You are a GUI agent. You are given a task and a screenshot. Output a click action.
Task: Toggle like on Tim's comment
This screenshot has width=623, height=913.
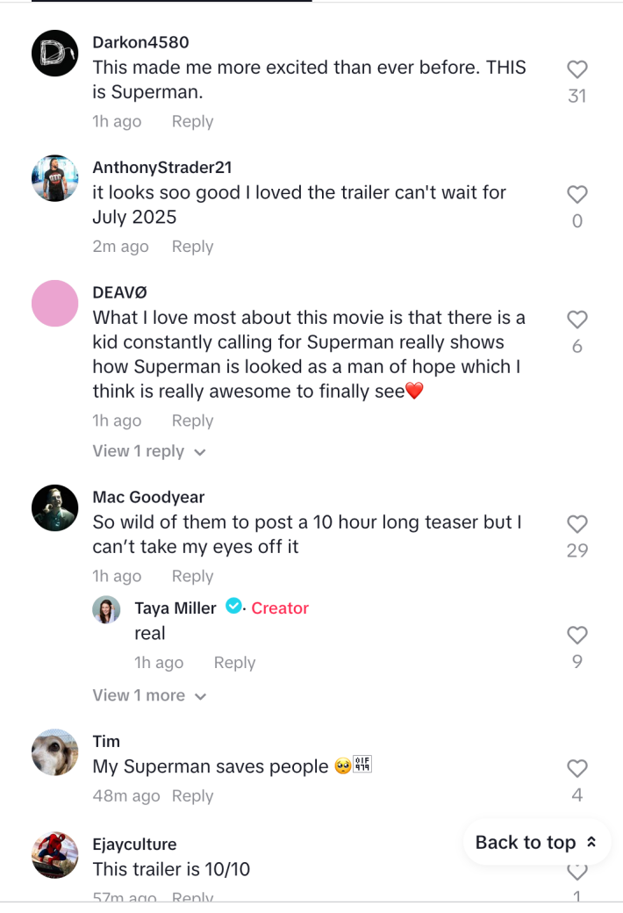pos(576,767)
